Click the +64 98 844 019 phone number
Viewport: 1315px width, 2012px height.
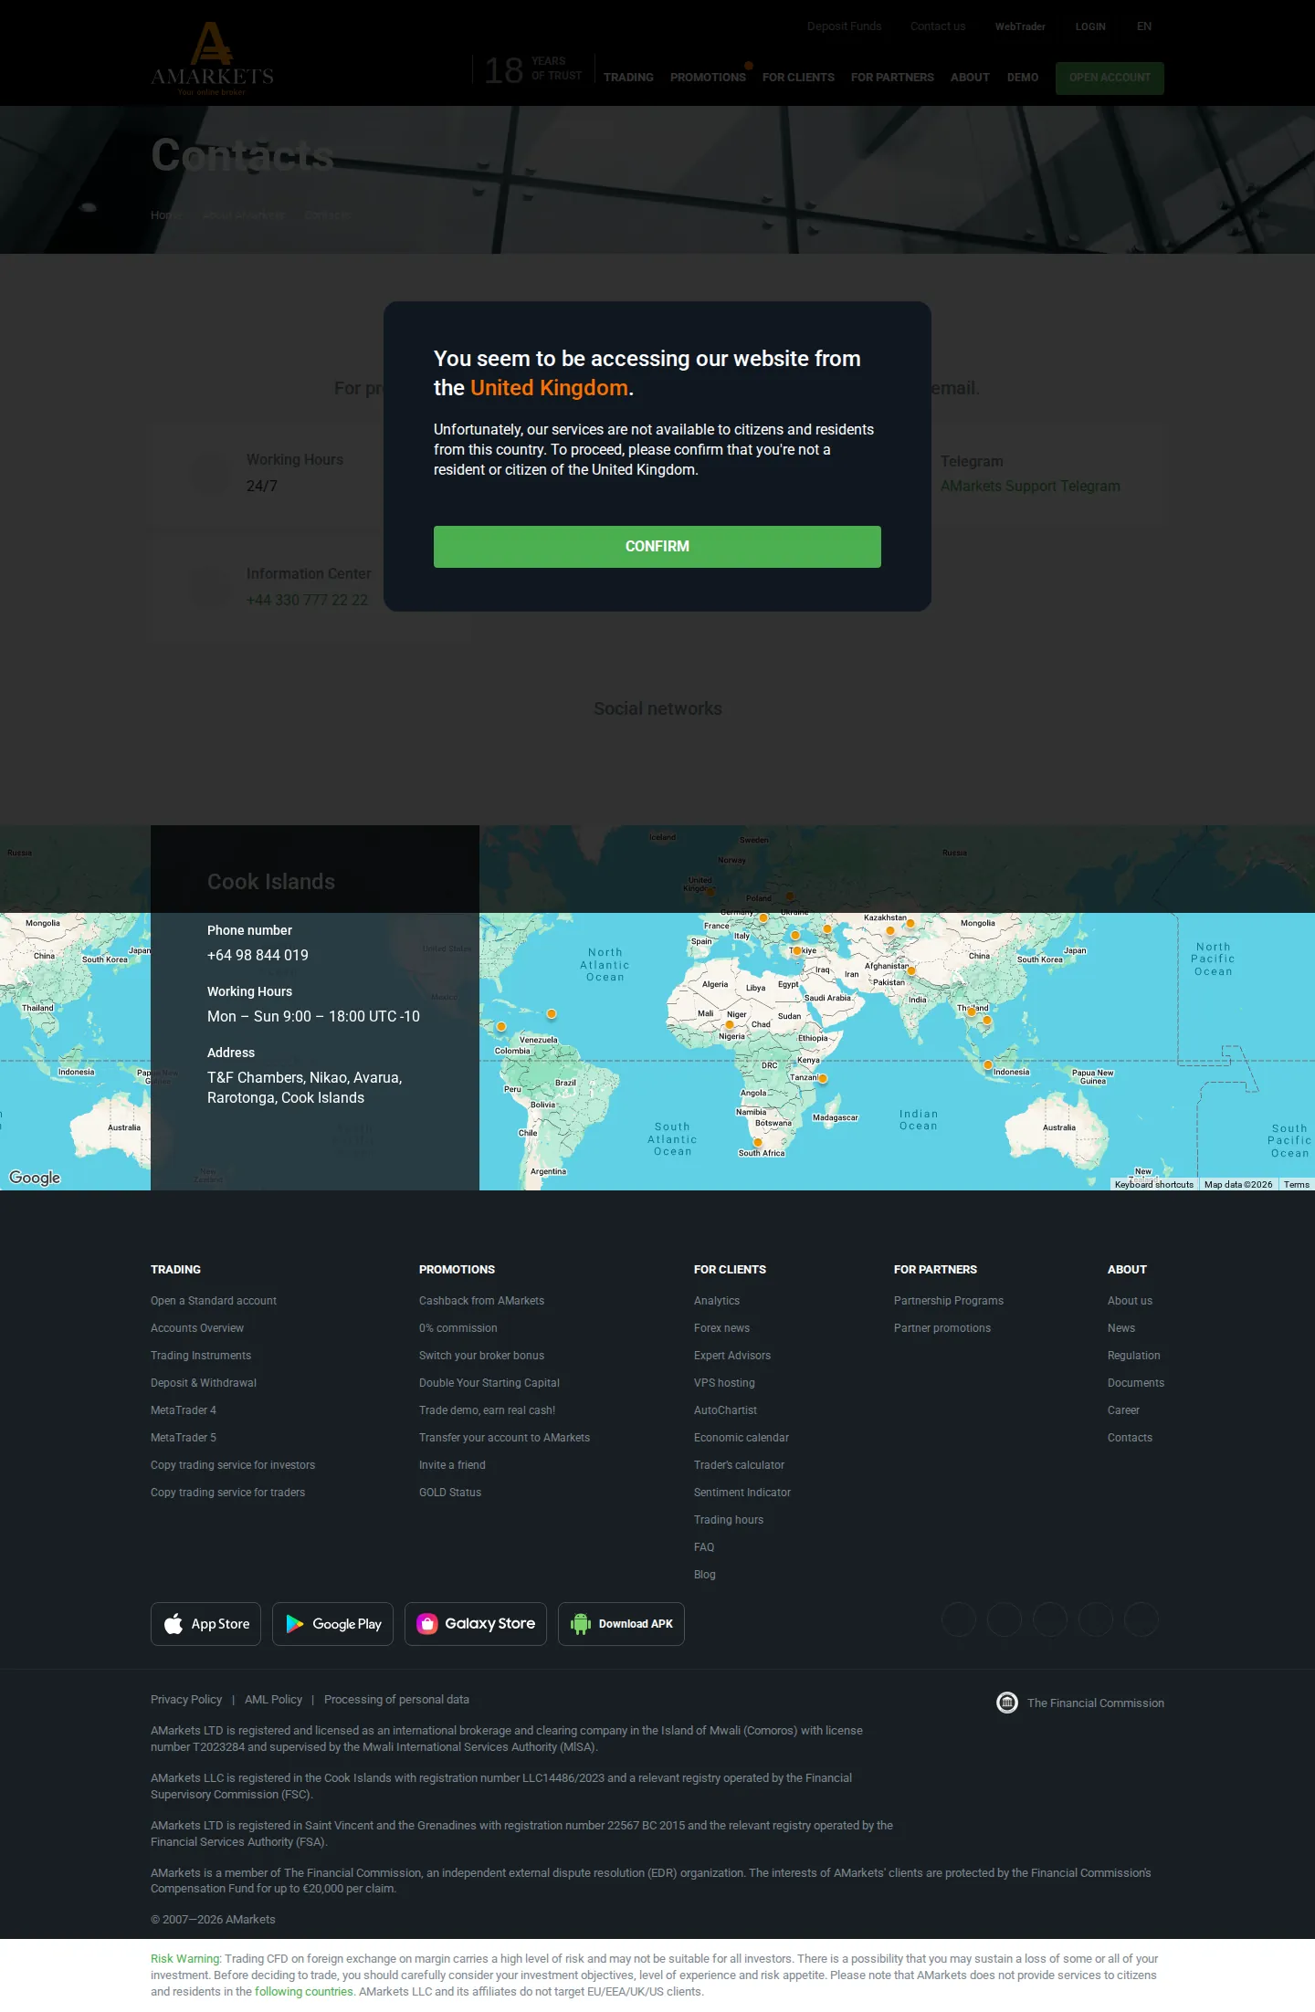[258, 956]
